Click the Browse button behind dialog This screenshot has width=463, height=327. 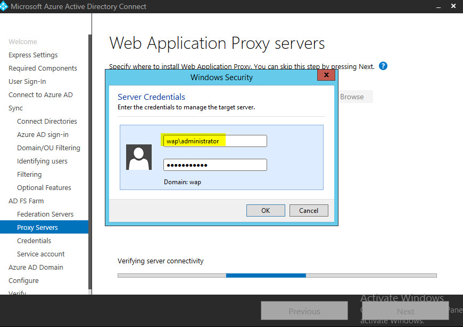coord(352,97)
